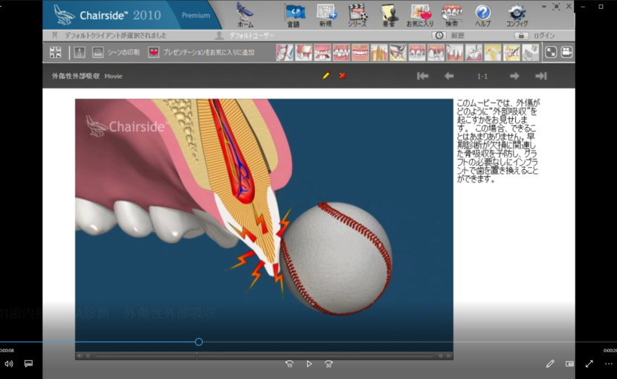Click the movie description text paragraph

(x=498, y=141)
